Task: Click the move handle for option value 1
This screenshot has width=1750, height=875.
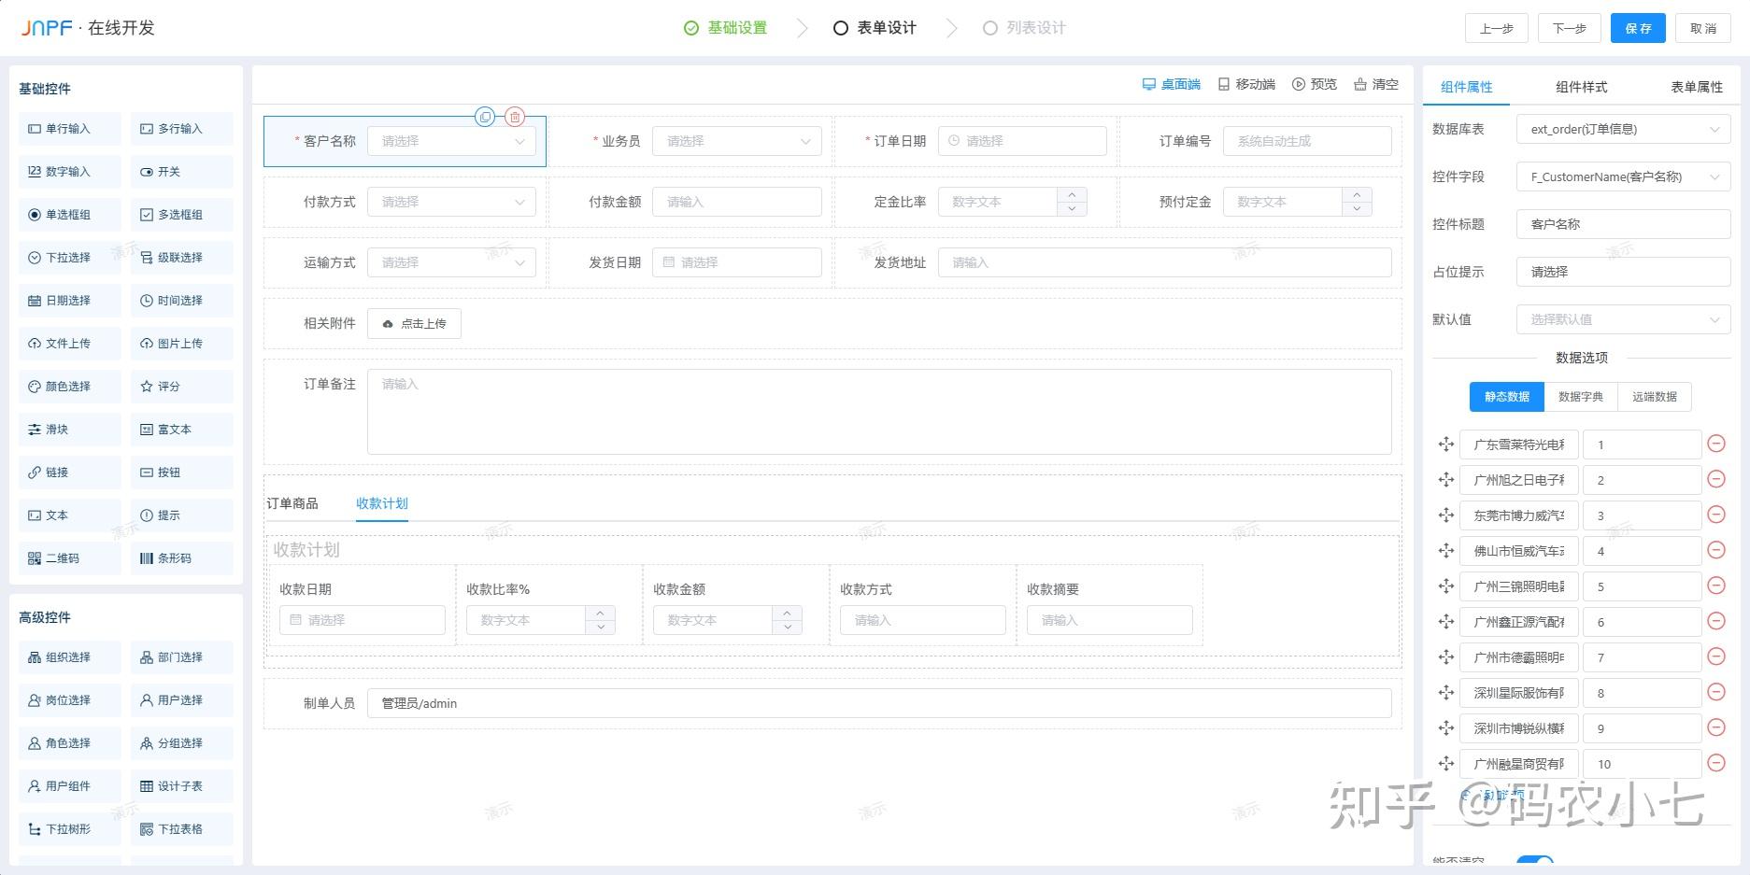Action: pos(1446,445)
